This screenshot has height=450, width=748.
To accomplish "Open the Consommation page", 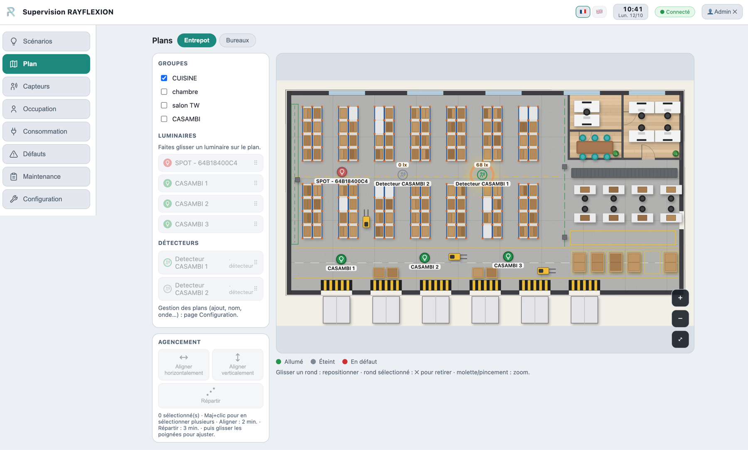I will click(46, 131).
